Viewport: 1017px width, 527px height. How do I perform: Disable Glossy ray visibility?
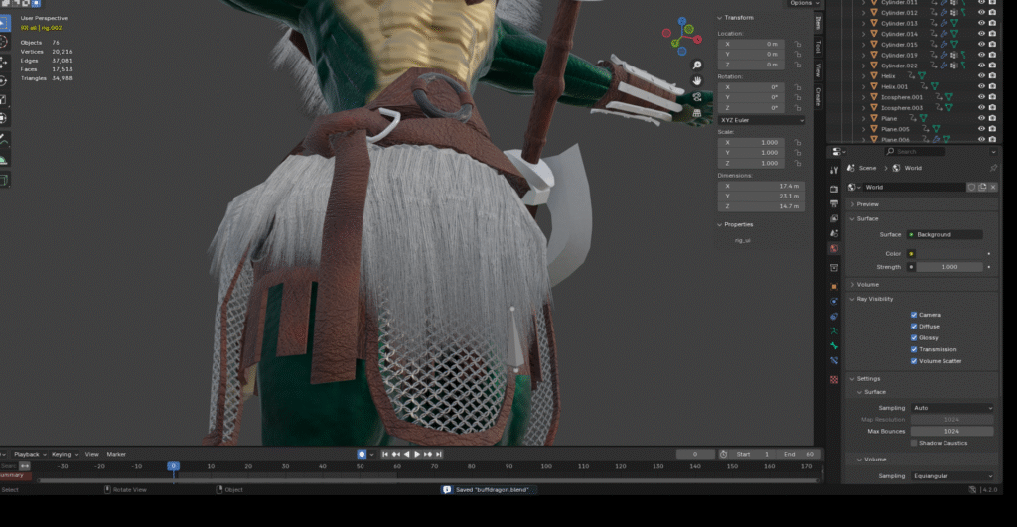click(x=914, y=337)
